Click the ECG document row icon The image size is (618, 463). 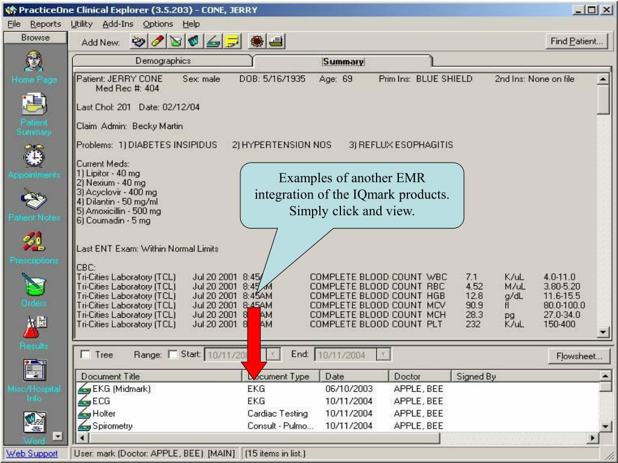(x=84, y=402)
